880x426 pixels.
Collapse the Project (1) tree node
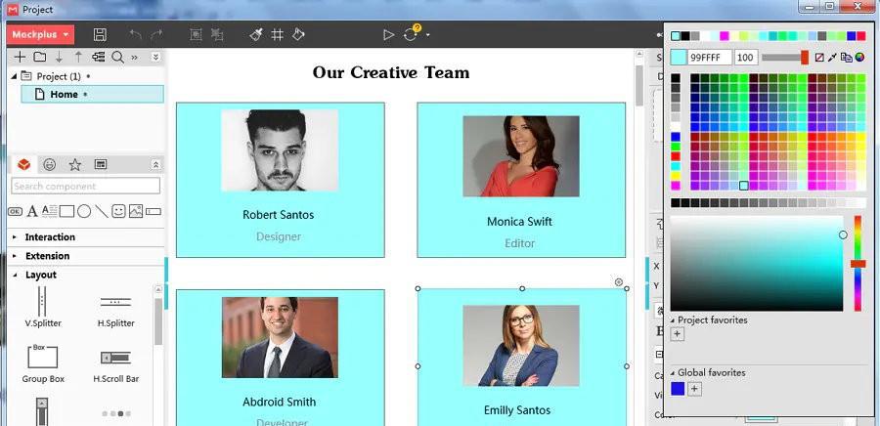tap(14, 76)
